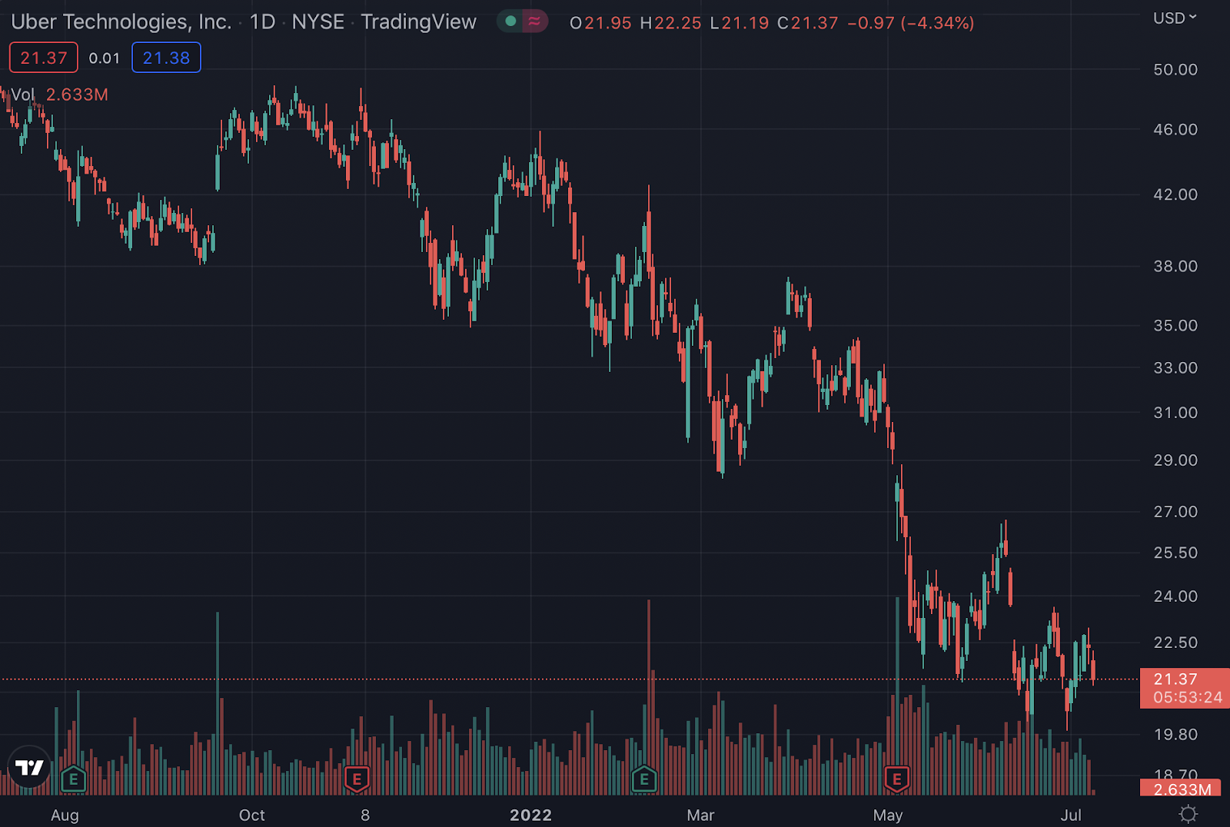Click the open value O21.95
This screenshot has height=827, width=1230.
600,23
